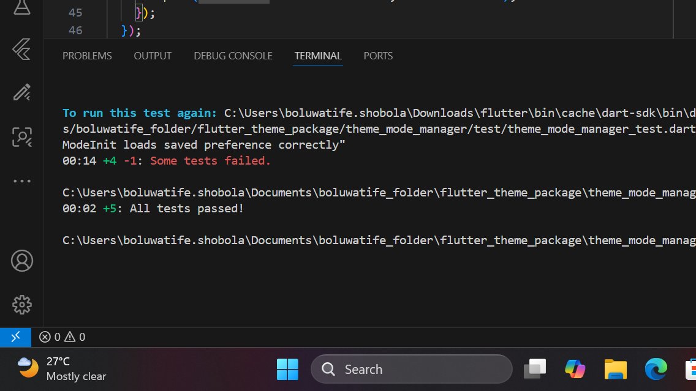Click the scan search icon in activity bar
This screenshot has width=696, height=391.
21,137
